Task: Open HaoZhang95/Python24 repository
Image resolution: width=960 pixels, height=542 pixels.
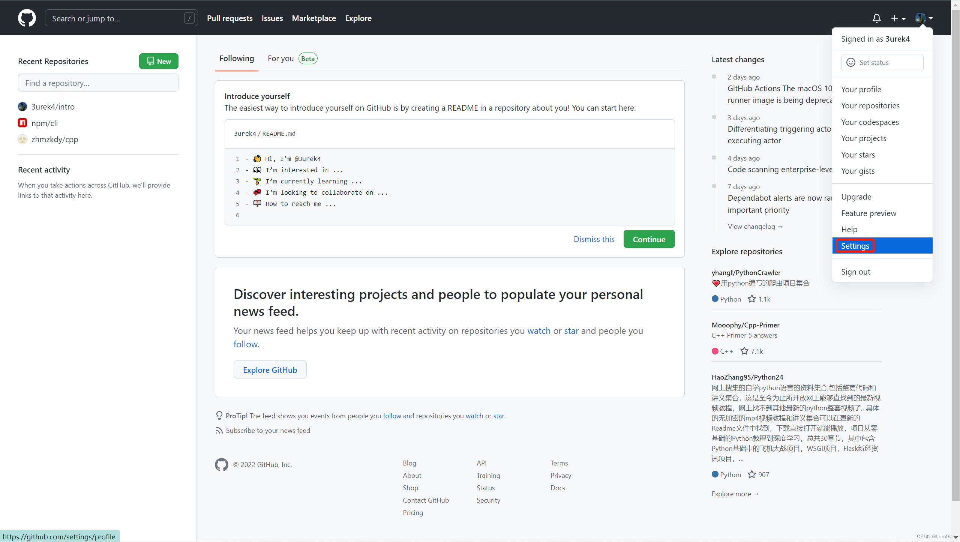Action: [x=747, y=377]
